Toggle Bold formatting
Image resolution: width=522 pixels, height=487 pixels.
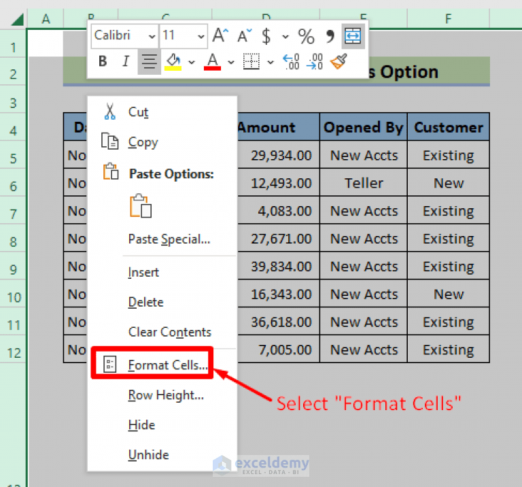point(103,61)
